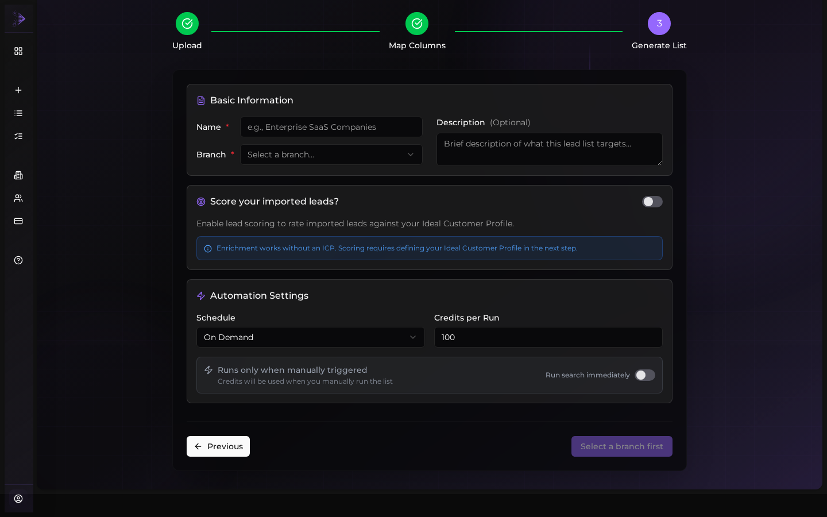
Task: Enable the Run search immediately toggle
Action: (645, 375)
